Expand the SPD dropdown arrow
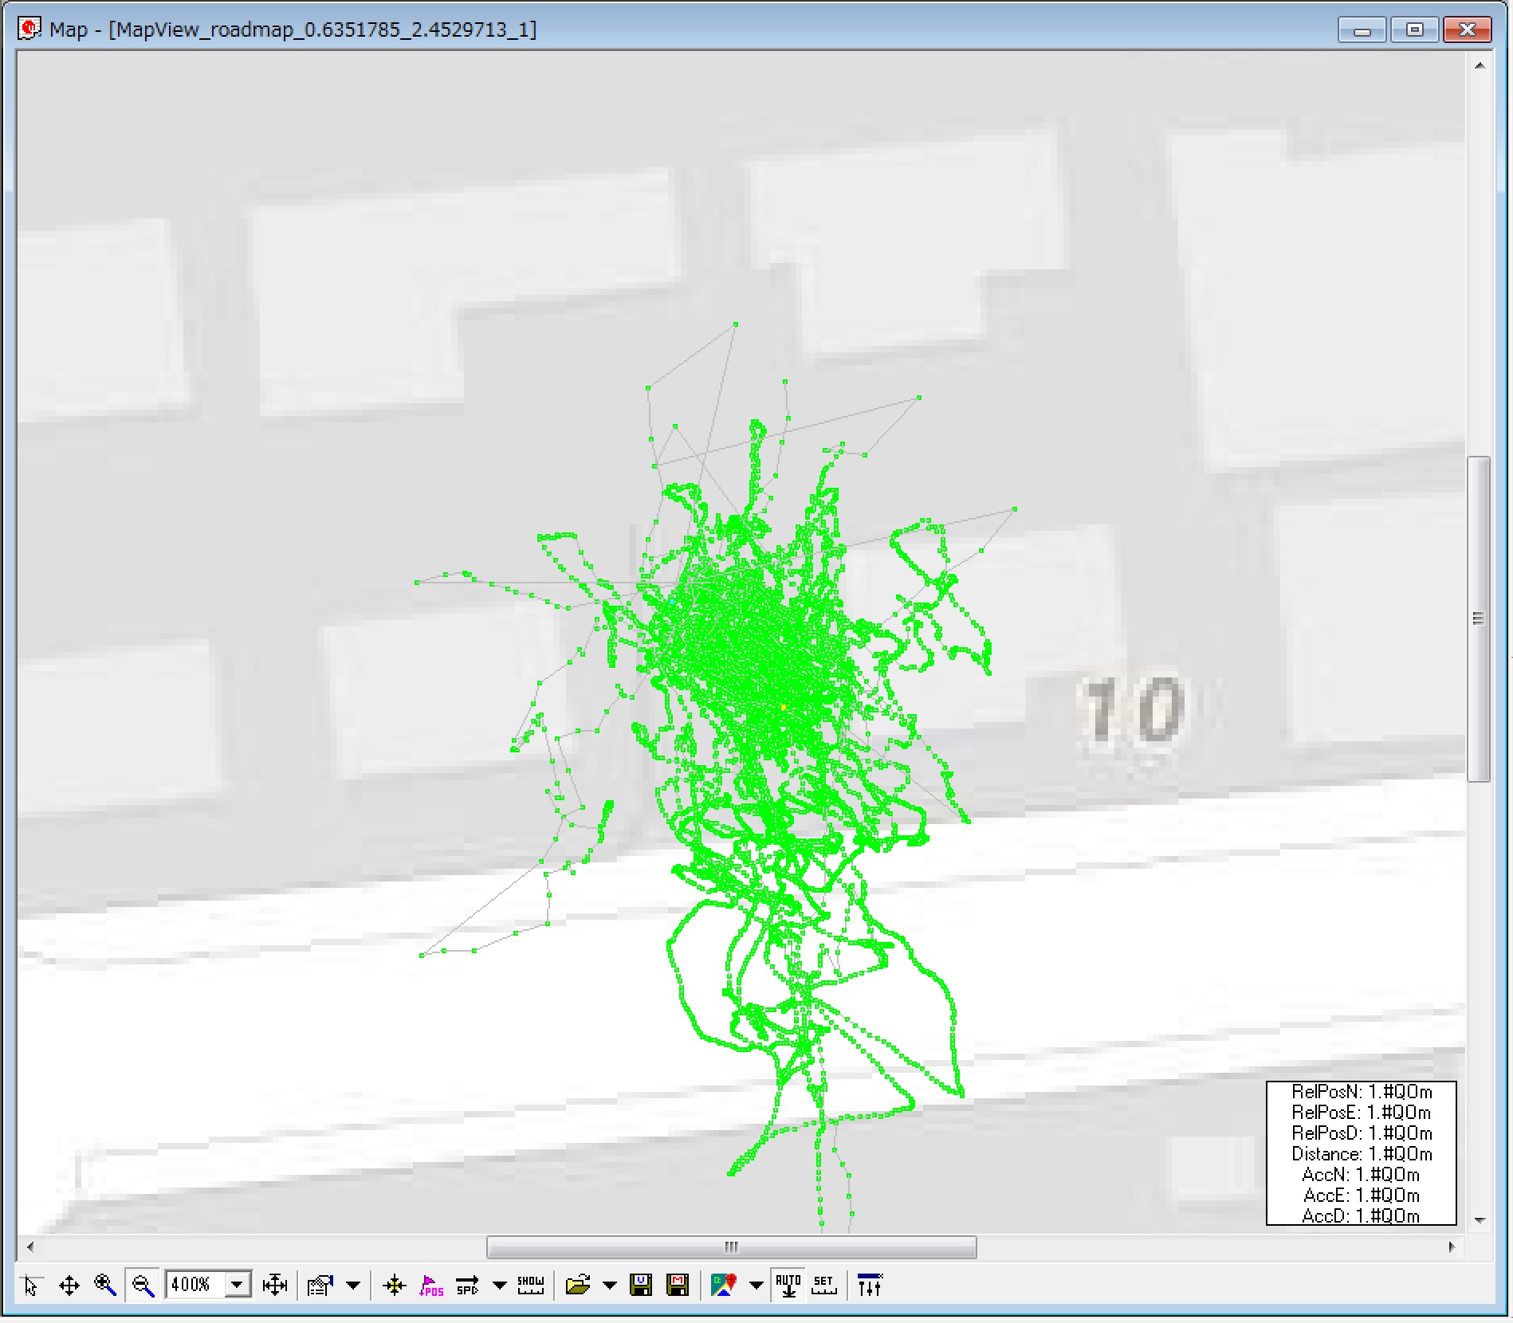 tap(500, 1286)
